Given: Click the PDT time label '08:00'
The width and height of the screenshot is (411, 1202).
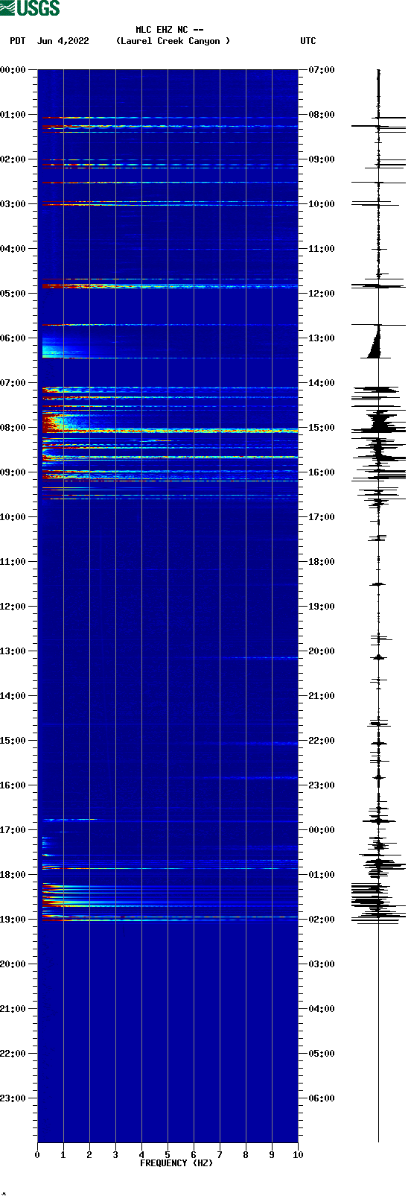Looking at the screenshot, I should point(13,428).
